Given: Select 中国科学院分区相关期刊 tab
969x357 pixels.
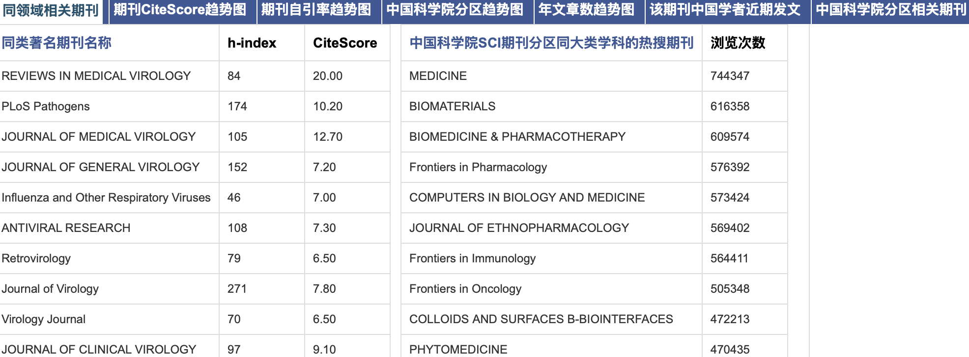Looking at the screenshot, I should click(890, 11).
